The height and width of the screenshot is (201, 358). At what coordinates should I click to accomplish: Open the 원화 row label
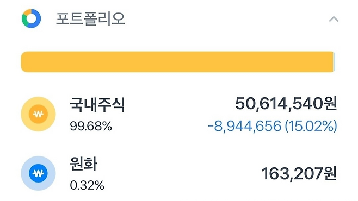click(x=84, y=164)
